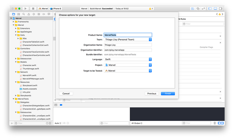Screen dimensions: 234x139
Task: Collapse the Cells group
Action: coord(16,35)
